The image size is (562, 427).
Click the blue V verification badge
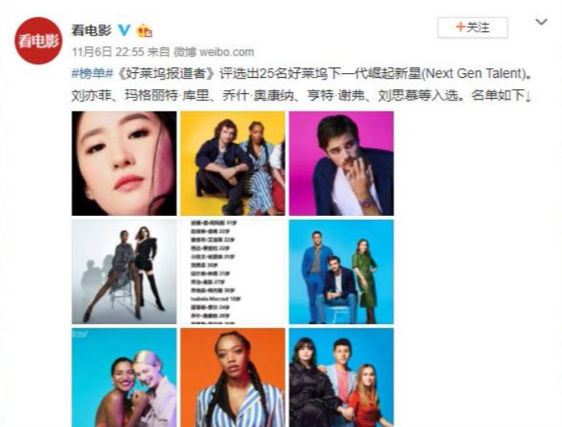pyautogui.click(x=124, y=30)
